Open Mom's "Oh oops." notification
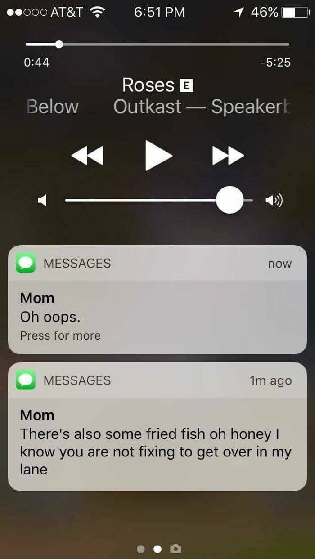 [157, 300]
